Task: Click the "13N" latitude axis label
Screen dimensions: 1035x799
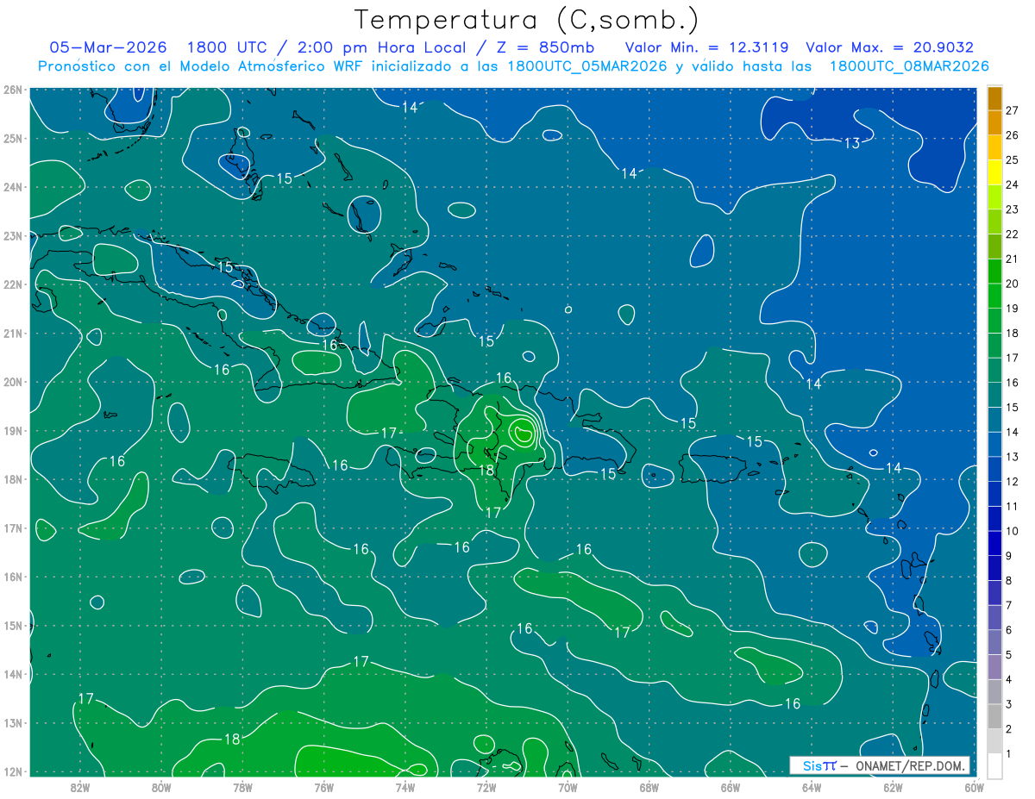Action: point(12,723)
